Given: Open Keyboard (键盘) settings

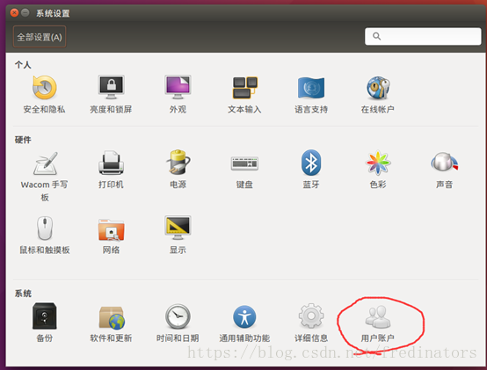Looking at the screenshot, I should [244, 172].
